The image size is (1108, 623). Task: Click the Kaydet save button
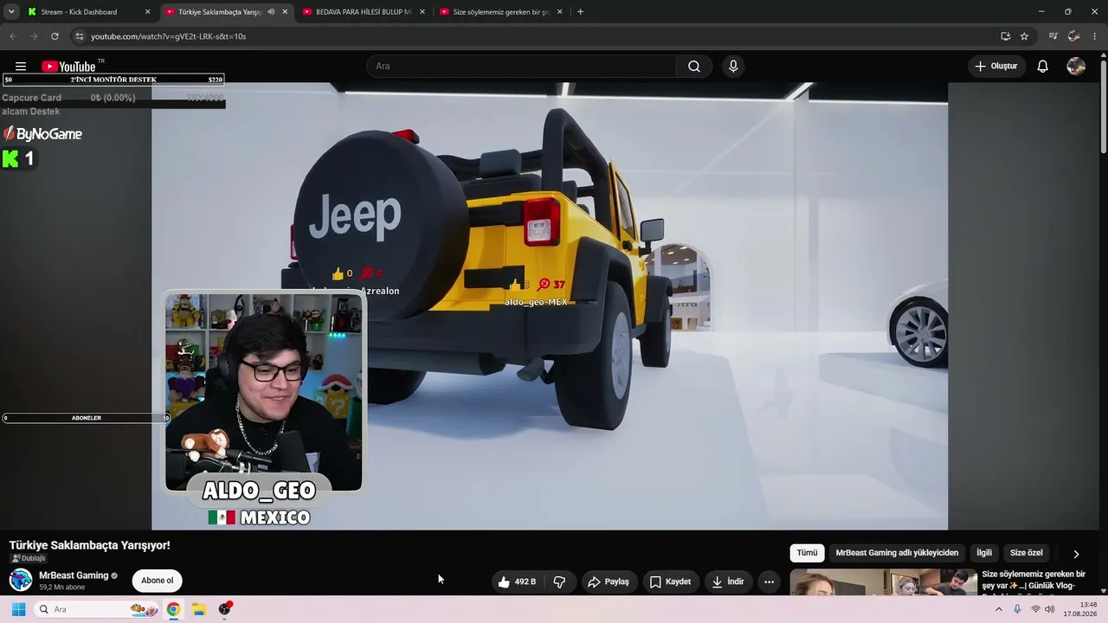pyautogui.click(x=671, y=582)
